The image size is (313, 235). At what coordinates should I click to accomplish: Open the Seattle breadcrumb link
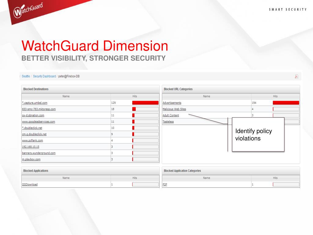26,76
